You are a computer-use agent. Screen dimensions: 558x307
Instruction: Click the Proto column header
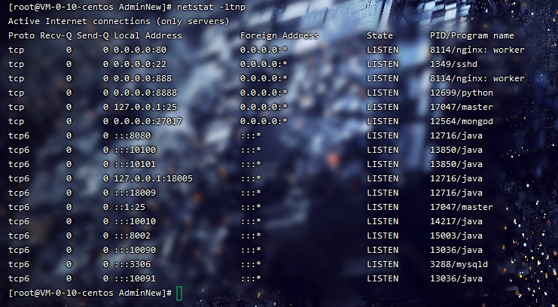21,35
